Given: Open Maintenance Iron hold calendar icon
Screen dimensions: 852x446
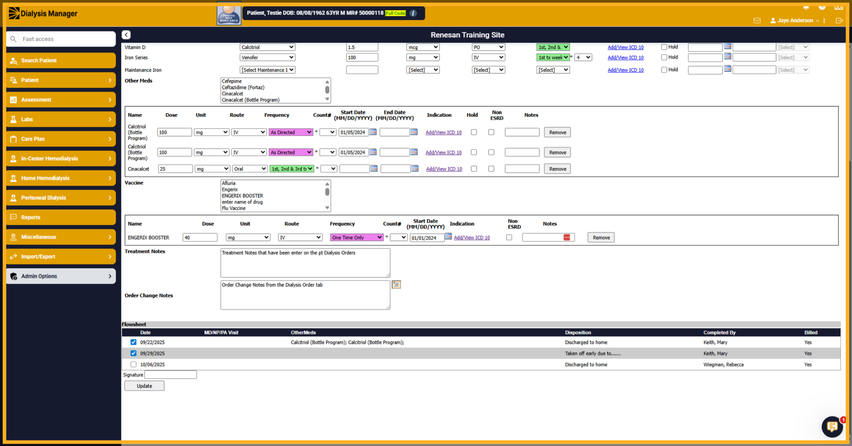Looking at the screenshot, I should [727, 69].
